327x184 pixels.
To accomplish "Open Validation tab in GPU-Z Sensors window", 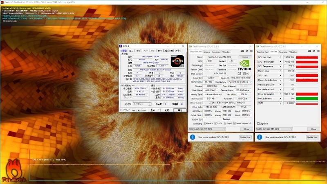I will [293, 52].
